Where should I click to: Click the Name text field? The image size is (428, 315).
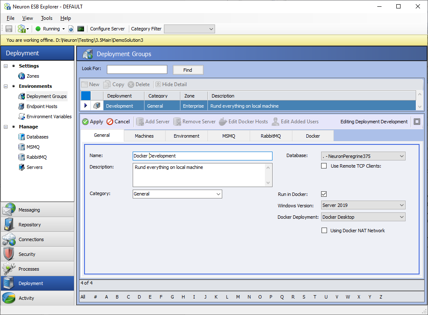[202, 156]
